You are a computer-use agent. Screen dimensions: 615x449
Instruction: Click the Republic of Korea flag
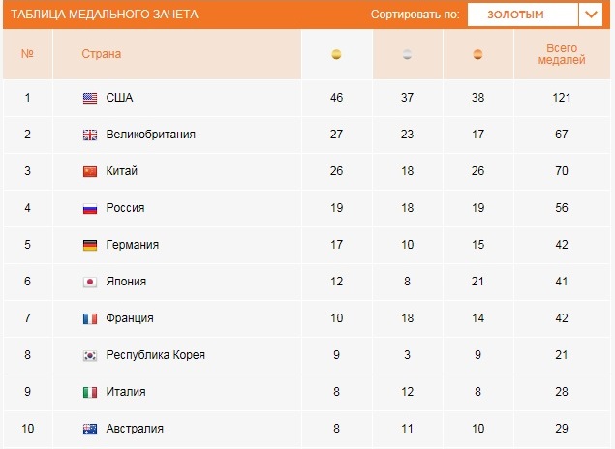click(x=90, y=355)
